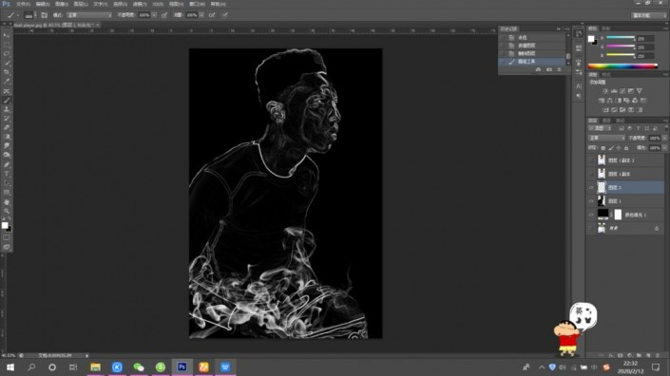The height and width of the screenshot is (376, 670).
Task: Toggle lock image pixels brush icon
Action: tap(611, 148)
